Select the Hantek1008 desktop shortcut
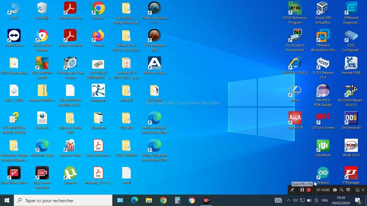 [351, 66]
